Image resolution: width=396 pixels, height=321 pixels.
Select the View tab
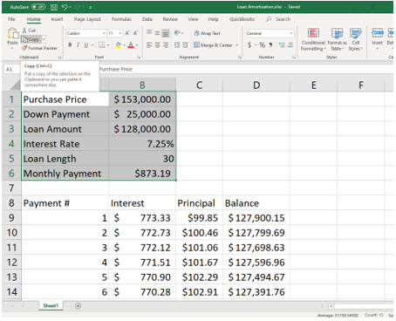pyautogui.click(x=193, y=19)
